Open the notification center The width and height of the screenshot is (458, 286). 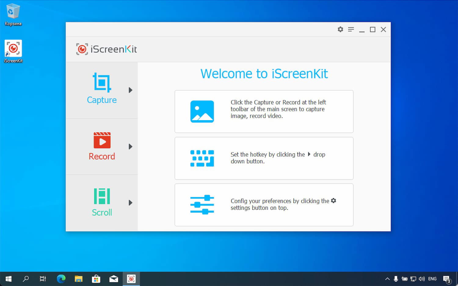[447, 279]
